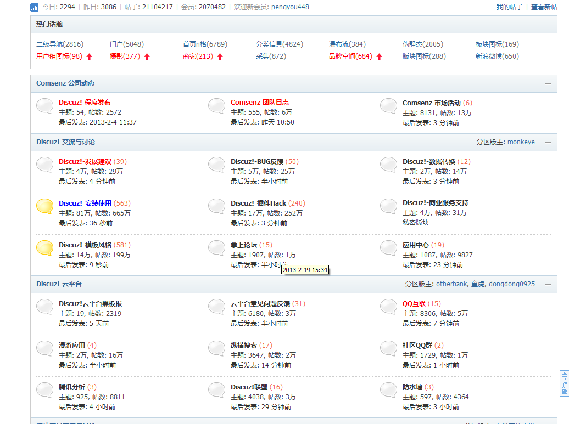569x424 pixels.
Task: Open moderator dongdong0925 profile
Action: click(512, 284)
